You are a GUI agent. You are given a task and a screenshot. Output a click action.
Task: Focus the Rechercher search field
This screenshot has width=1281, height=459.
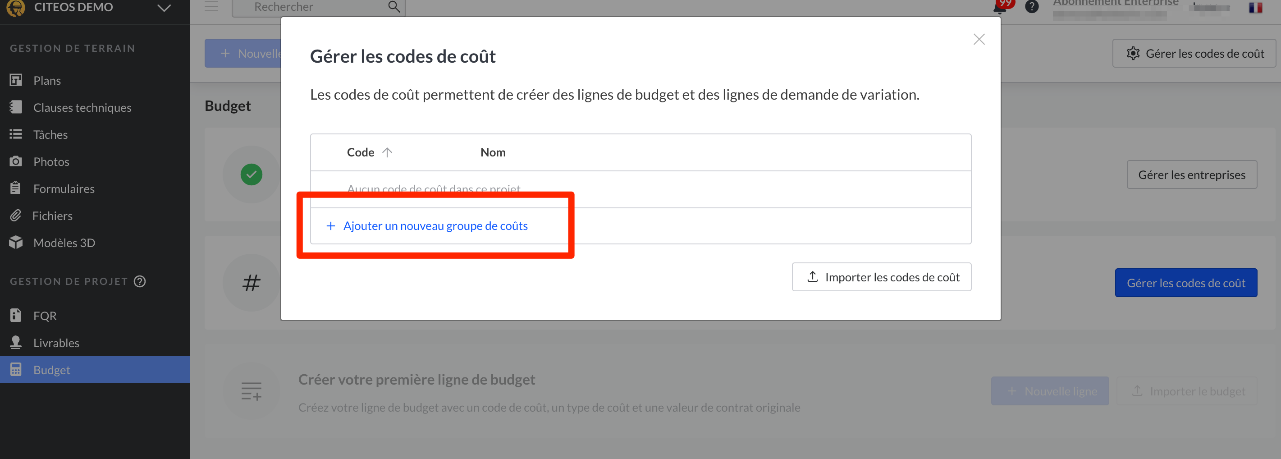tap(313, 7)
